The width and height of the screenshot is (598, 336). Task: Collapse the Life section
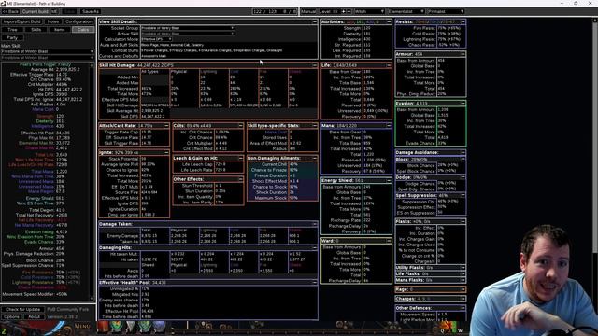pyautogui.click(x=389, y=65)
